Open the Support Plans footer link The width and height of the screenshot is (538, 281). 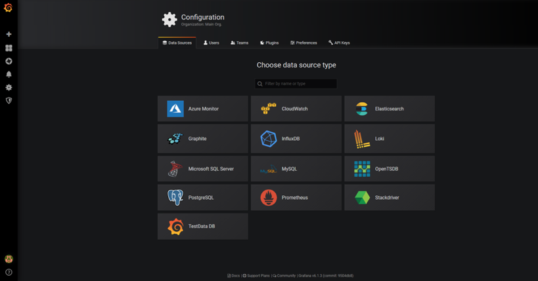click(256, 276)
